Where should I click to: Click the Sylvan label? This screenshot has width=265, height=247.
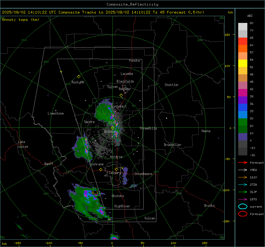[x=112, y=87]
